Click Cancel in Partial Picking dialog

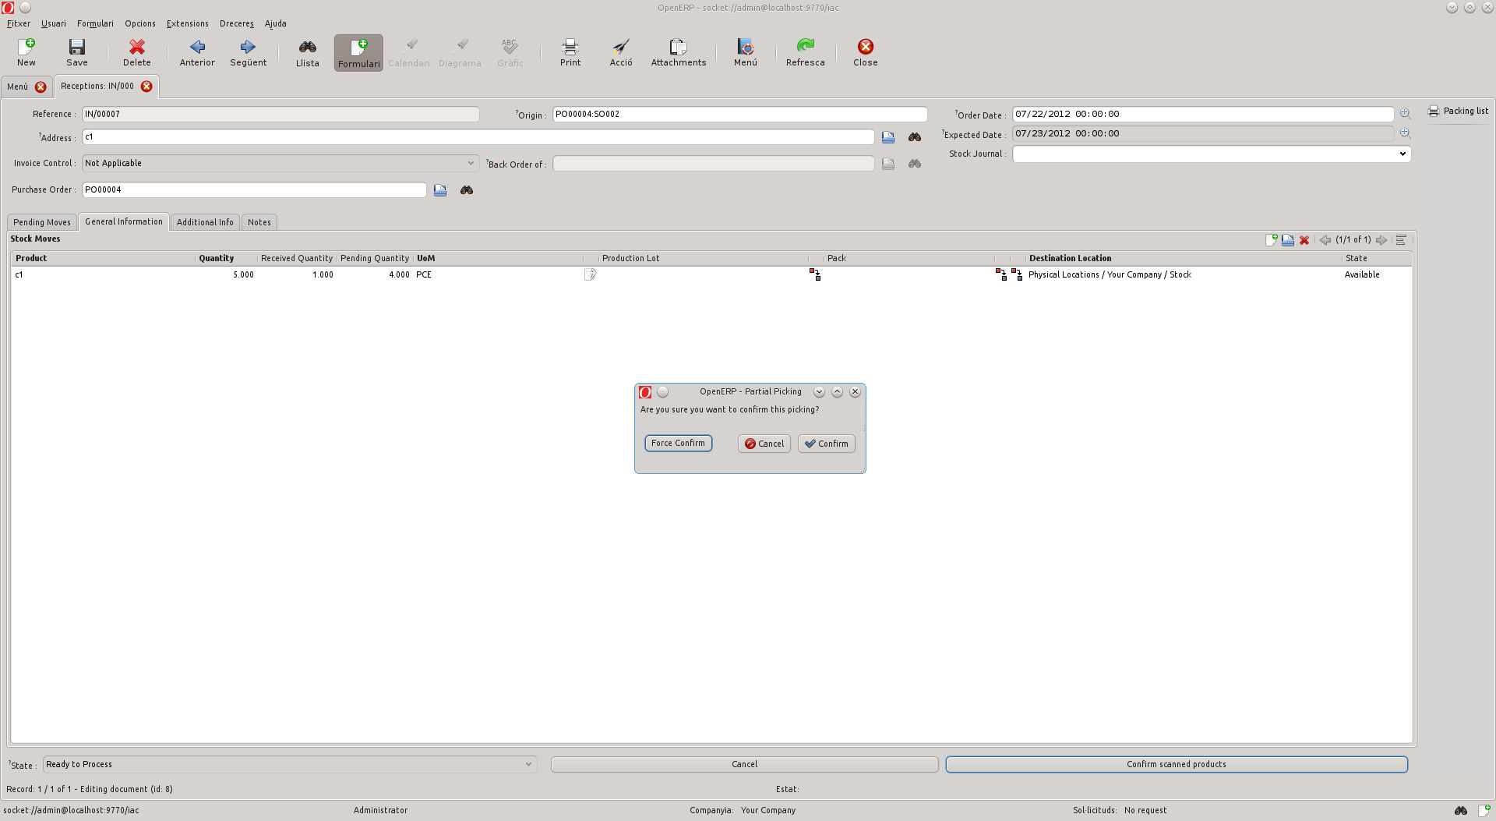(x=764, y=444)
